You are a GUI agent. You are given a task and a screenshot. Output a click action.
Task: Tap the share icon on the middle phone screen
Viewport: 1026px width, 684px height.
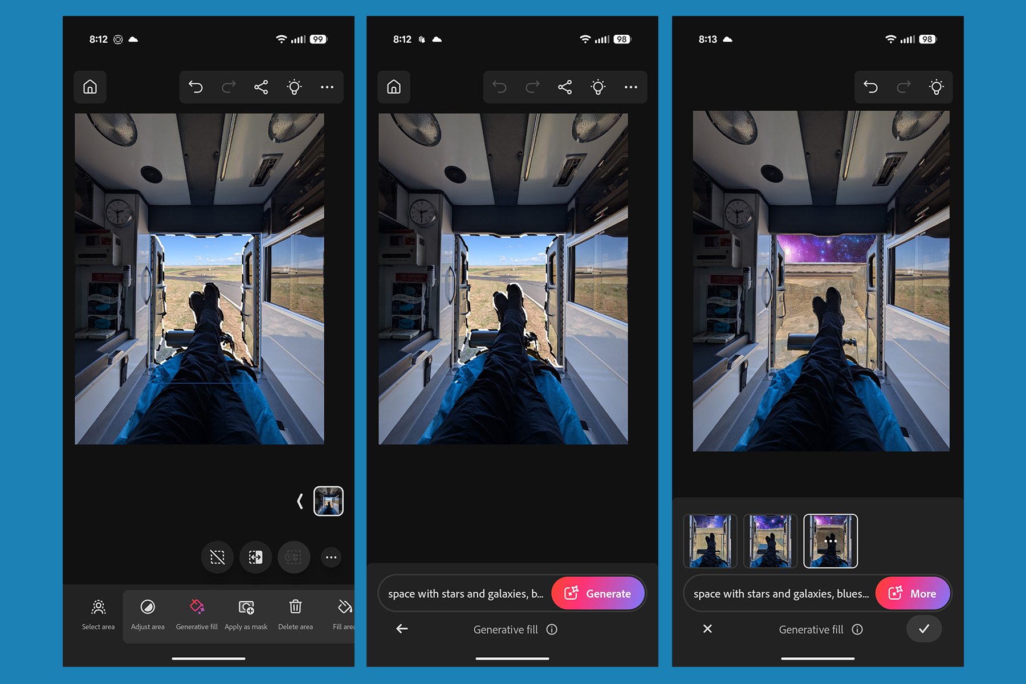565,87
